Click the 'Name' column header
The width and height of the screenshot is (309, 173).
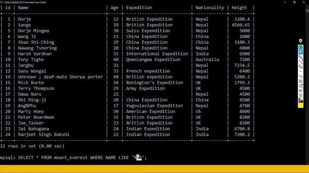[23, 8]
